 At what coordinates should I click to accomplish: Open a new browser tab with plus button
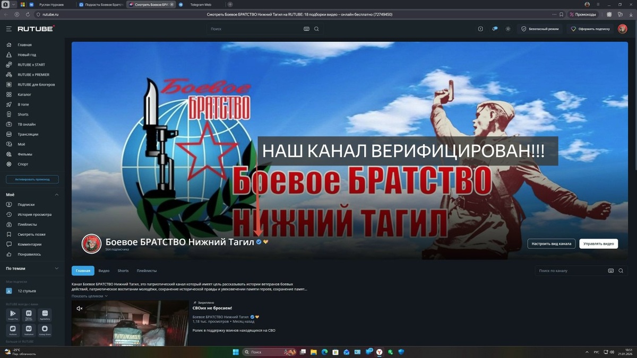point(230,4)
